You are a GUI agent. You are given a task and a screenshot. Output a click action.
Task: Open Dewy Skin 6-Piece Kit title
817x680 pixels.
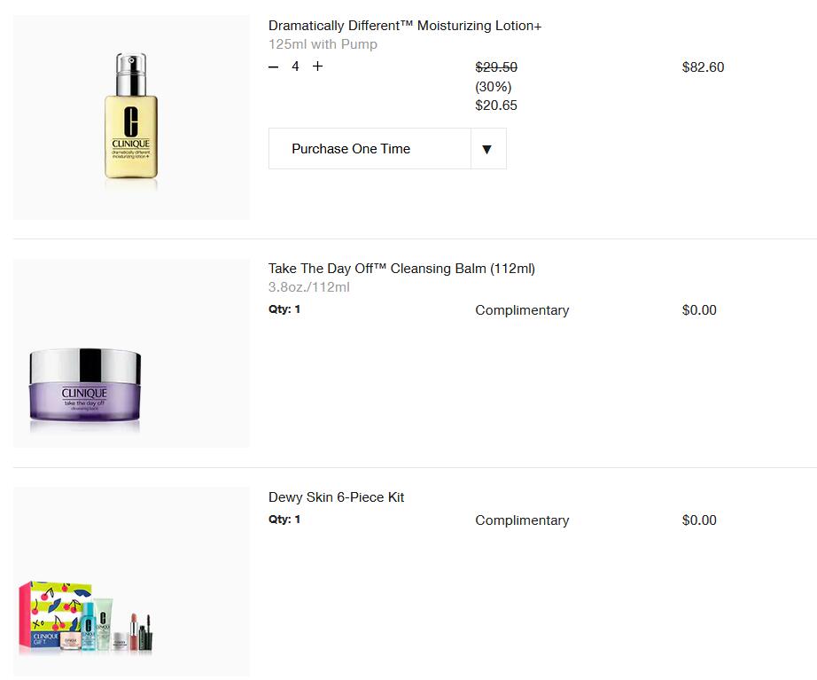coord(336,497)
